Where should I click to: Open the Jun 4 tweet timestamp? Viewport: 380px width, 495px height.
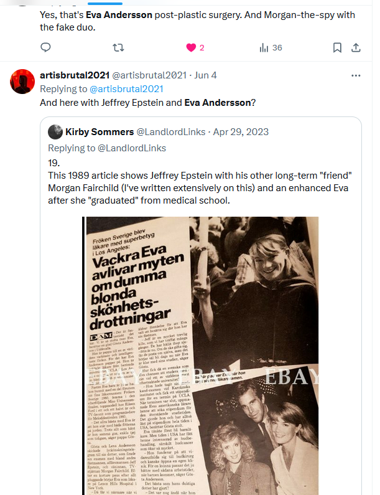(x=205, y=75)
